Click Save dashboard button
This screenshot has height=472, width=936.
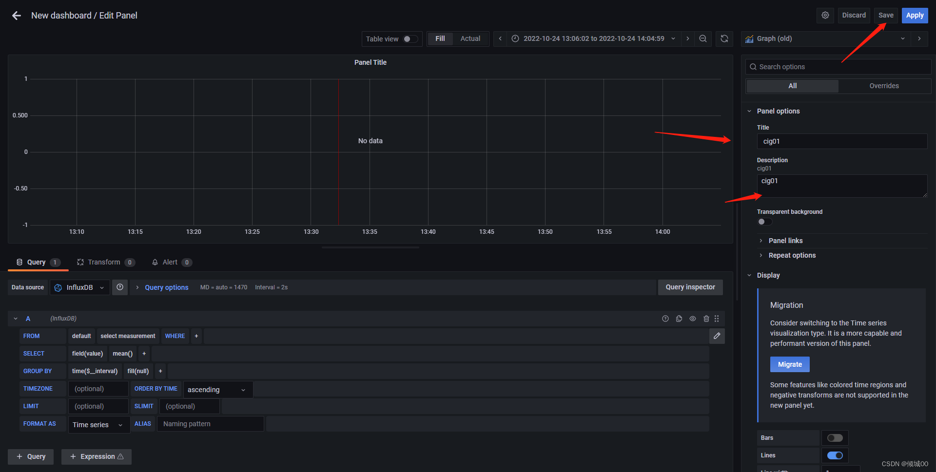point(886,15)
